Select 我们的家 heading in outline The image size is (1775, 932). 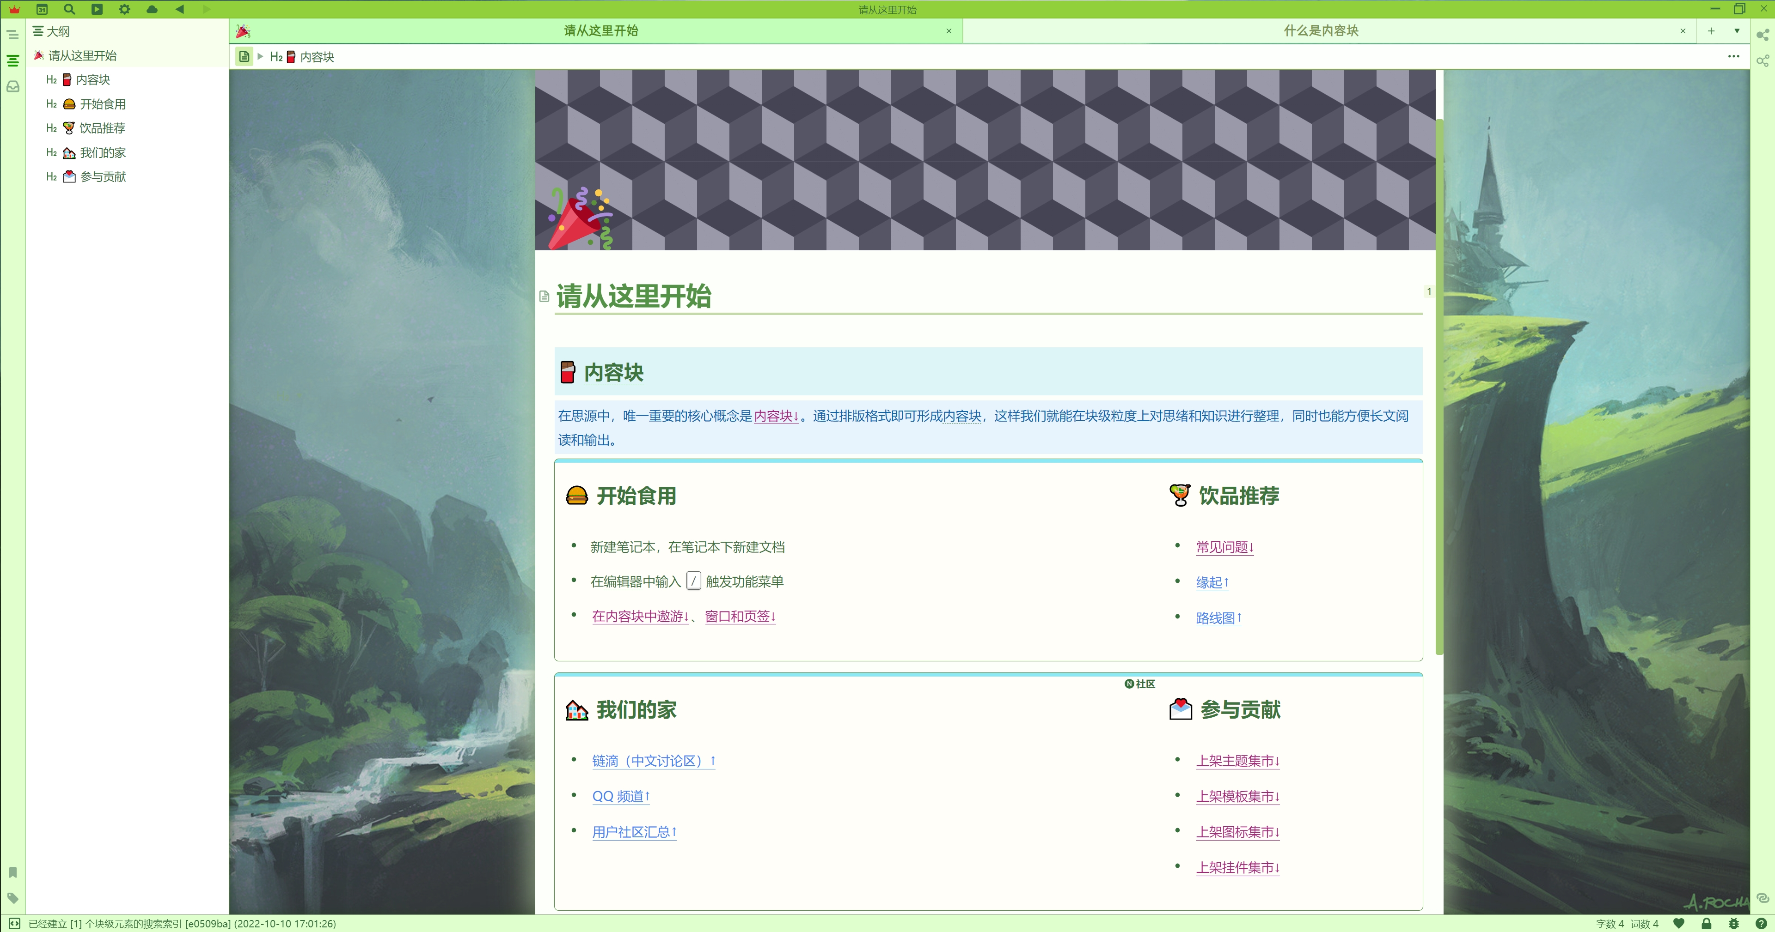click(x=127, y=153)
